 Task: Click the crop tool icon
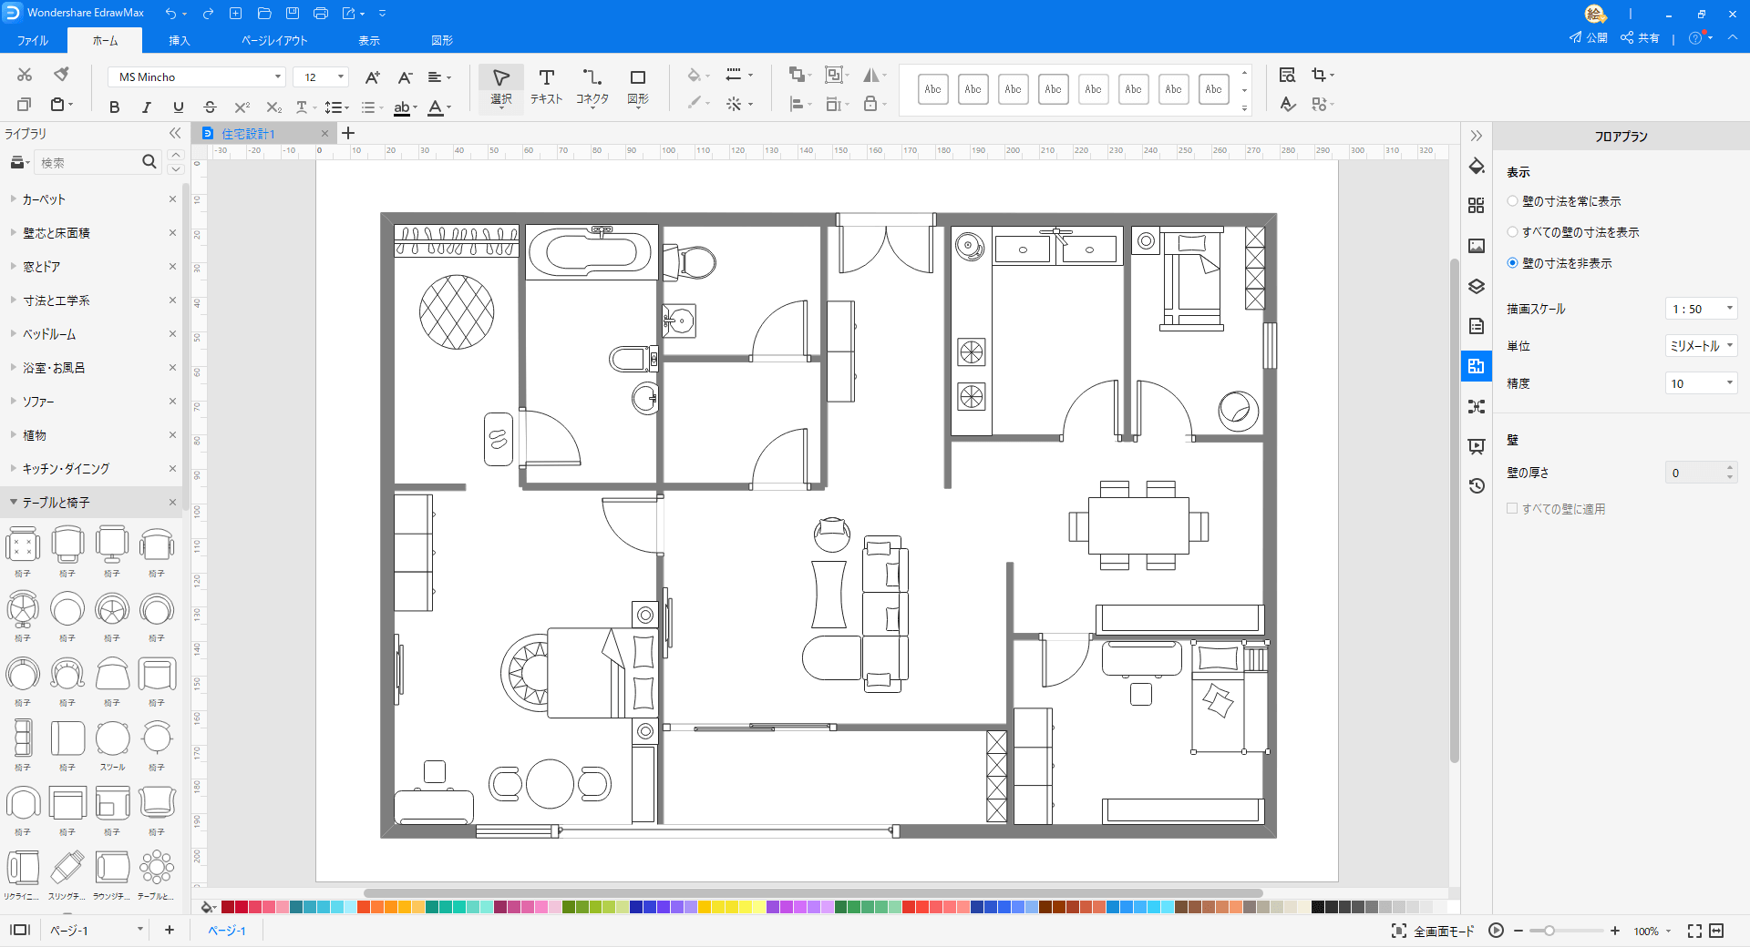(x=1320, y=76)
